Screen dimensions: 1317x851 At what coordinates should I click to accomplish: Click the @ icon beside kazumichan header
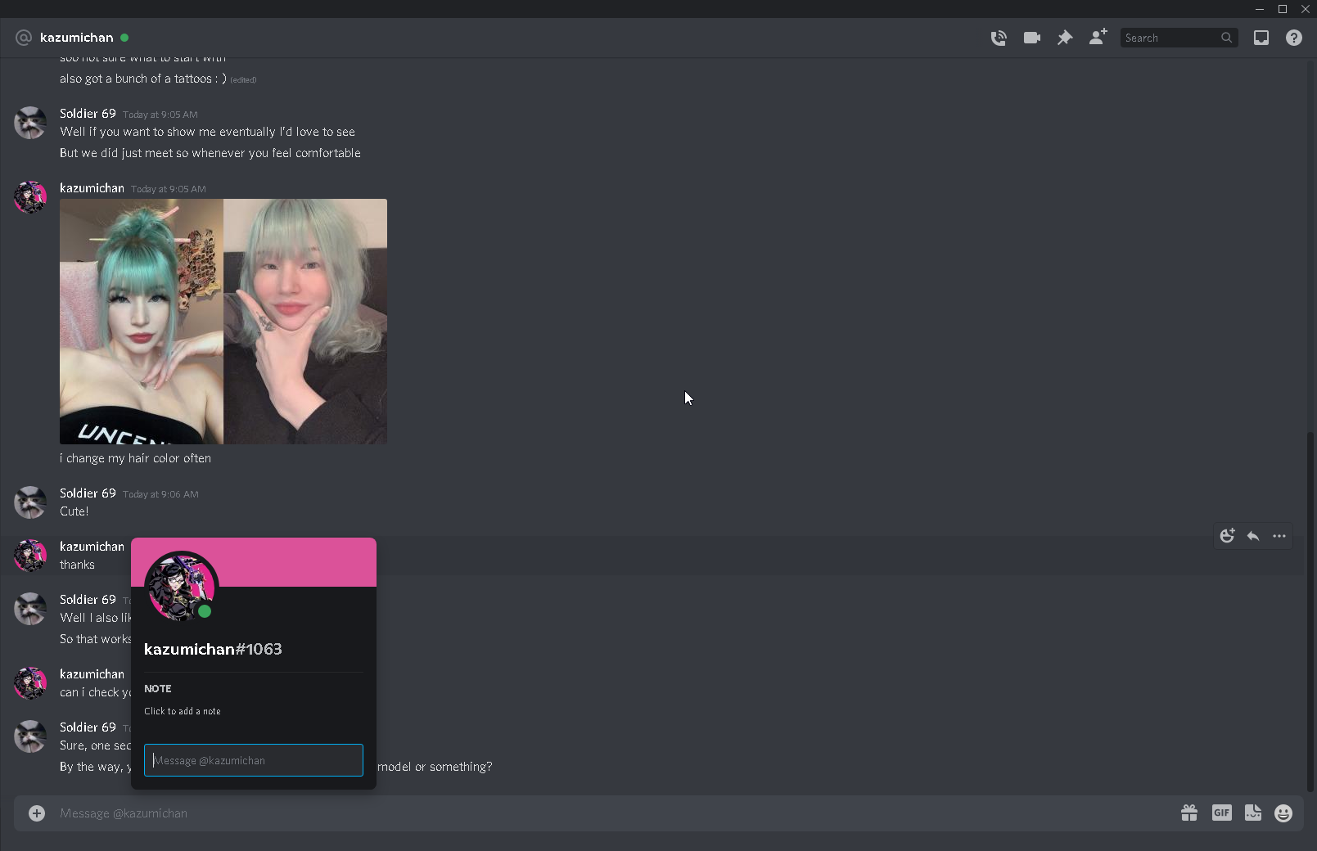(24, 38)
